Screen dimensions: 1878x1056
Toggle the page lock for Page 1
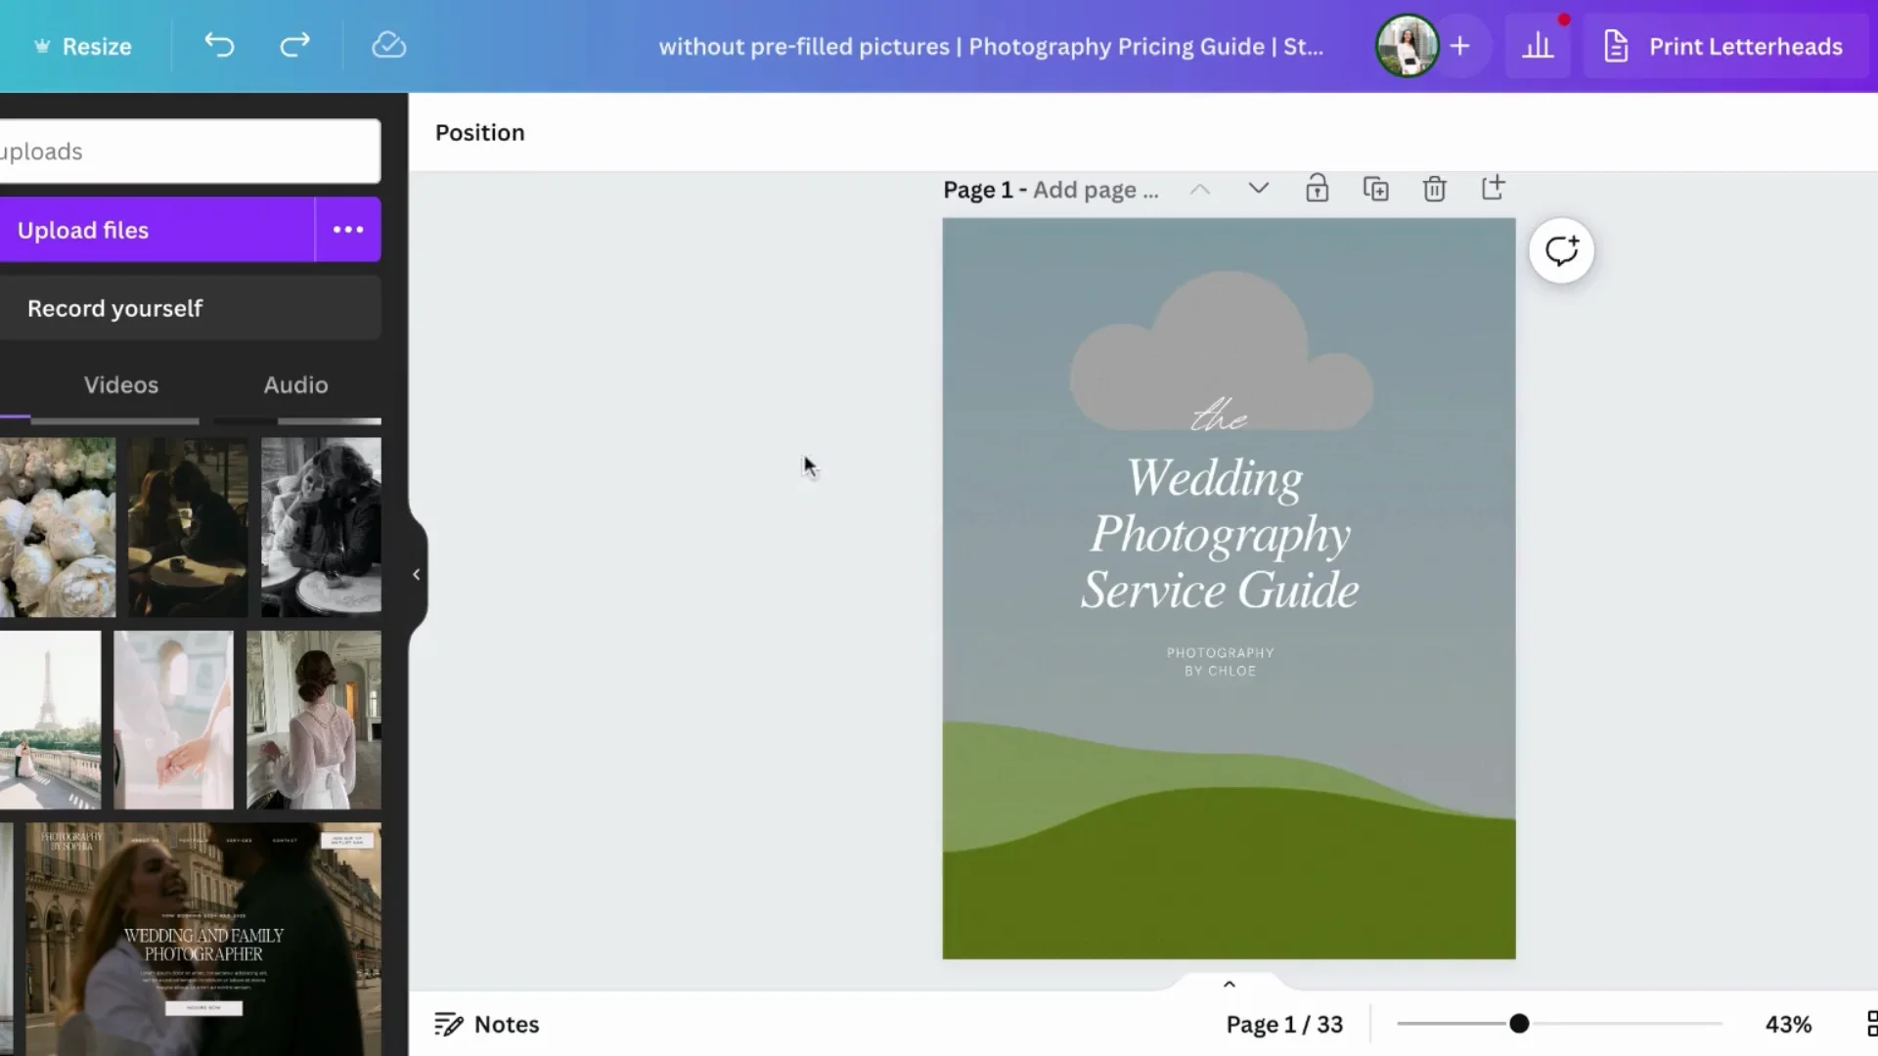1317,188
